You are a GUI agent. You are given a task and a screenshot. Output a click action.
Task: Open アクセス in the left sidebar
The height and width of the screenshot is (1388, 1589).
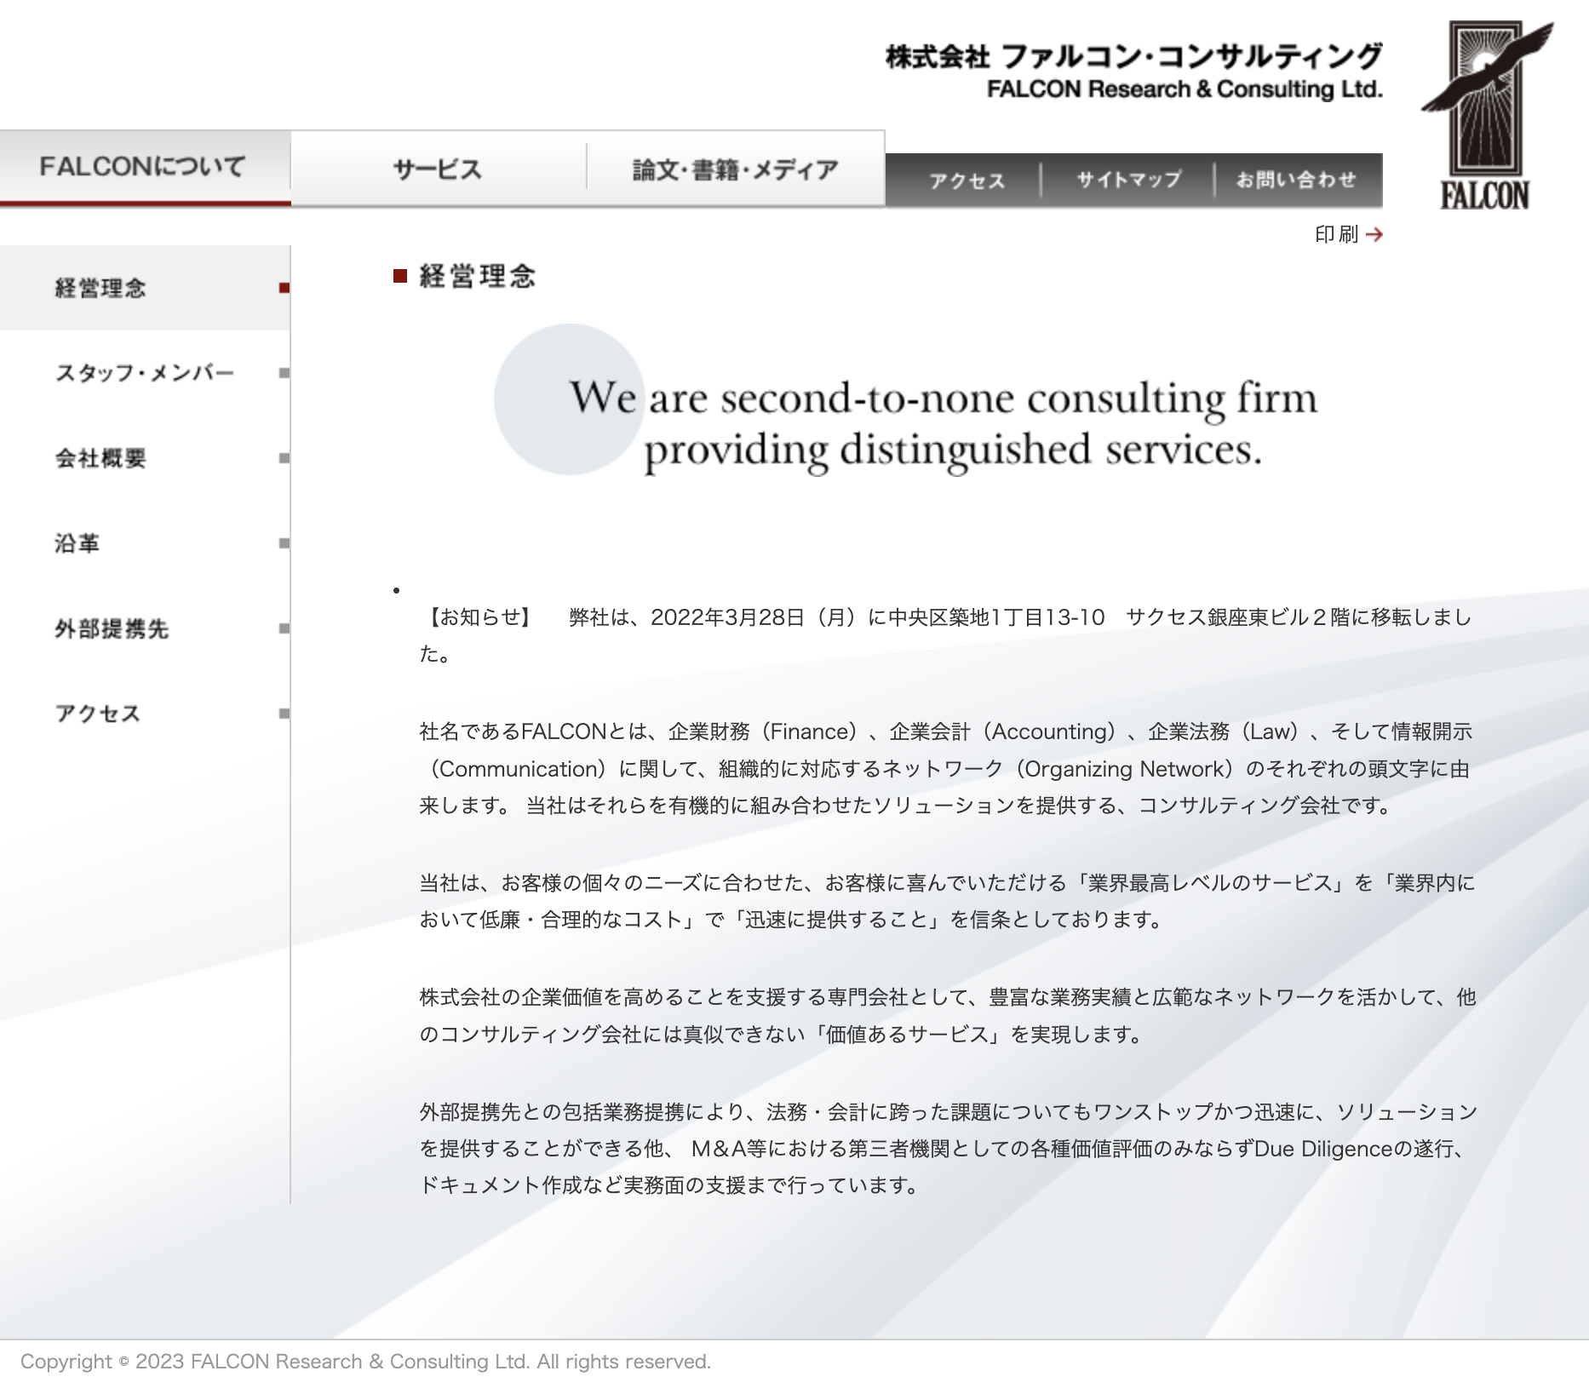145,714
